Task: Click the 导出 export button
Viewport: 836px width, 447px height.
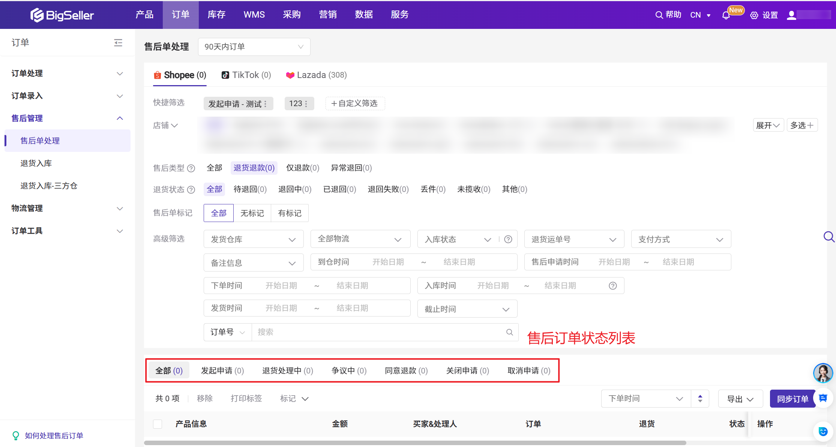Action: click(x=740, y=399)
